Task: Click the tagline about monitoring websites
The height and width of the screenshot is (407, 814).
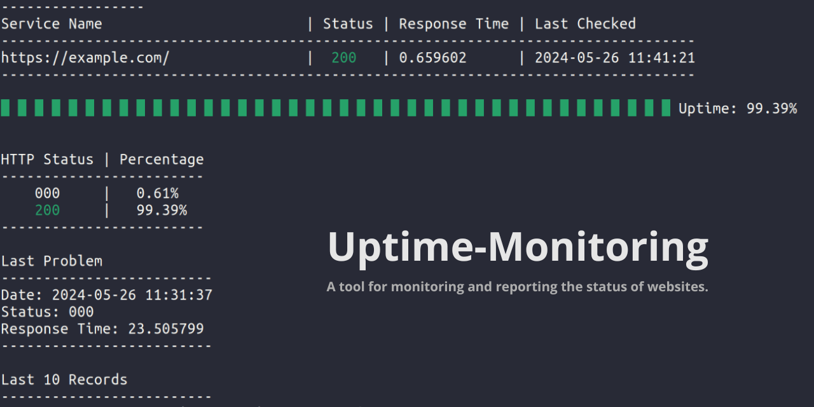Action: [x=517, y=287]
